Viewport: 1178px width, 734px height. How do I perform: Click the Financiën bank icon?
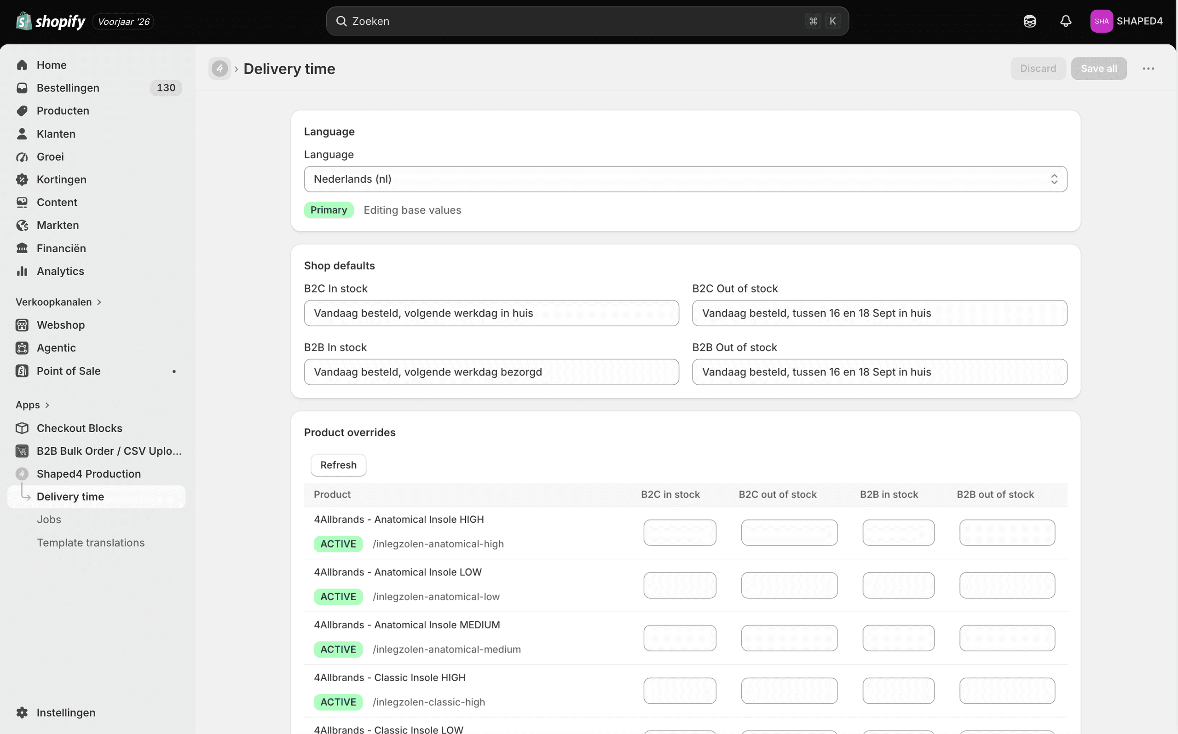click(22, 249)
